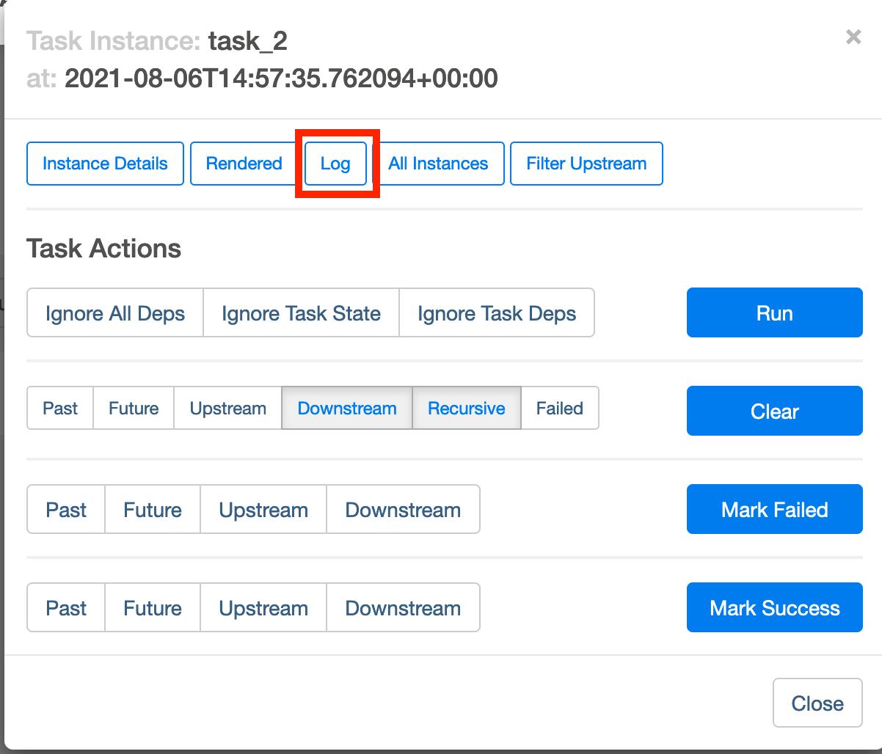
Task: Toggle the Past option in the Clear row
Action: [60, 409]
